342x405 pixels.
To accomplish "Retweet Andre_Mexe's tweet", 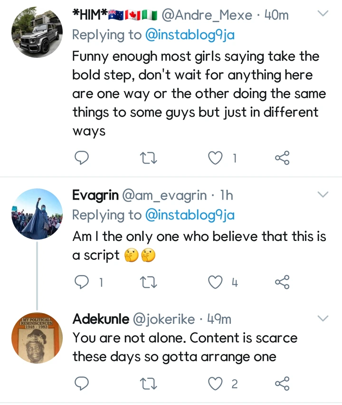I will pos(150,159).
